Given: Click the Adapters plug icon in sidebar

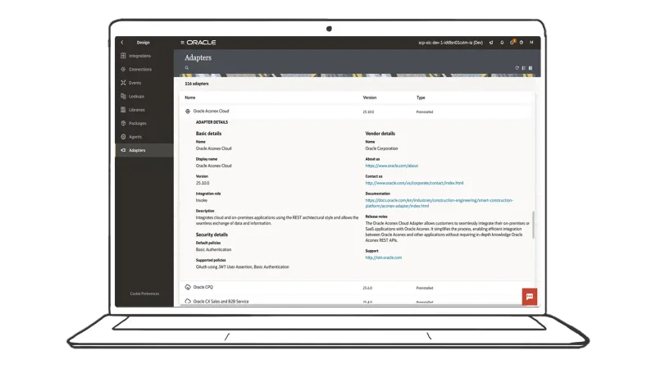Looking at the screenshot, I should (123, 150).
